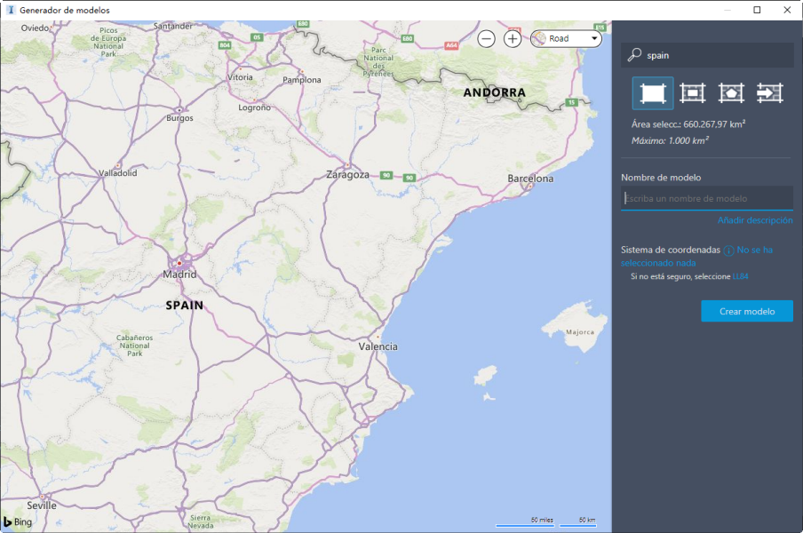Click the Madrid city marker on map
Image resolution: width=803 pixels, height=533 pixels.
coord(179,263)
